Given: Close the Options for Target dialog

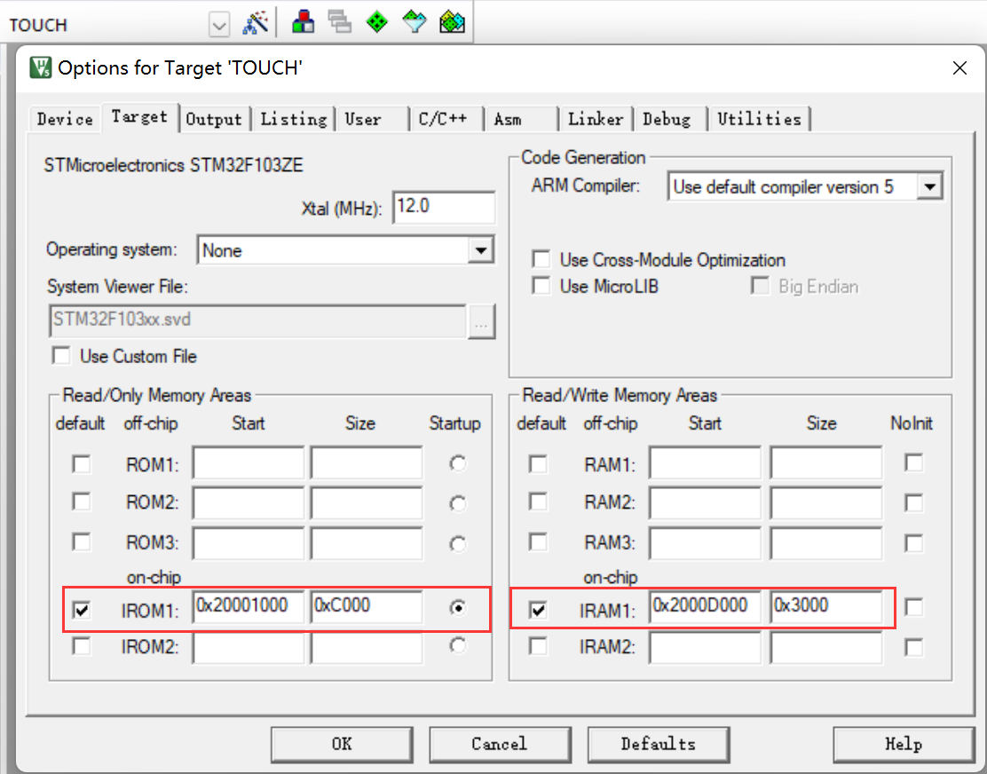Looking at the screenshot, I should point(959,68).
